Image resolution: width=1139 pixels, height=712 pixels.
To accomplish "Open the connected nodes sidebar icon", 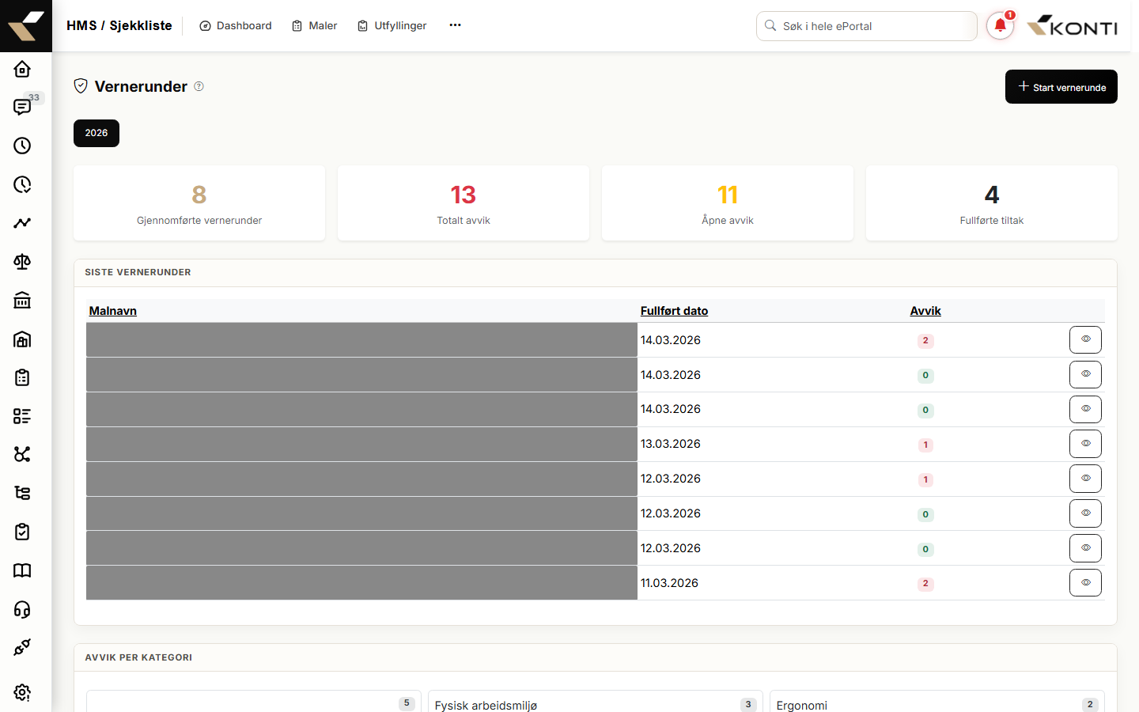I will tap(22, 454).
